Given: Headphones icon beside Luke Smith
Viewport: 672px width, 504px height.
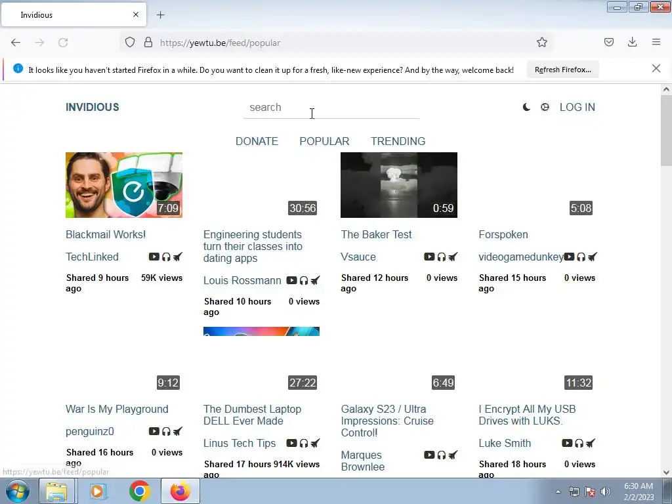Looking at the screenshot, I should (579, 443).
